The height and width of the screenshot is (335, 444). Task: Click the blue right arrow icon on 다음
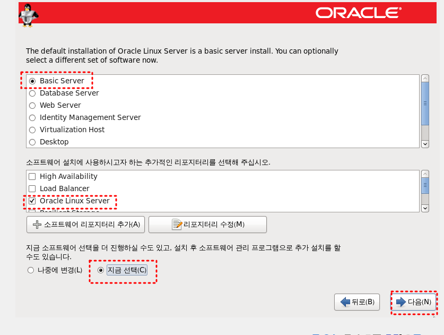(401, 302)
